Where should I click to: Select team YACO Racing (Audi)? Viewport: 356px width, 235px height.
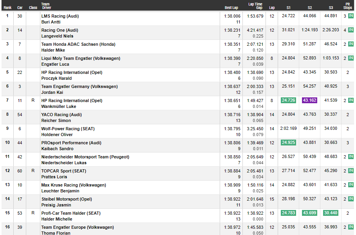[x=61, y=115]
